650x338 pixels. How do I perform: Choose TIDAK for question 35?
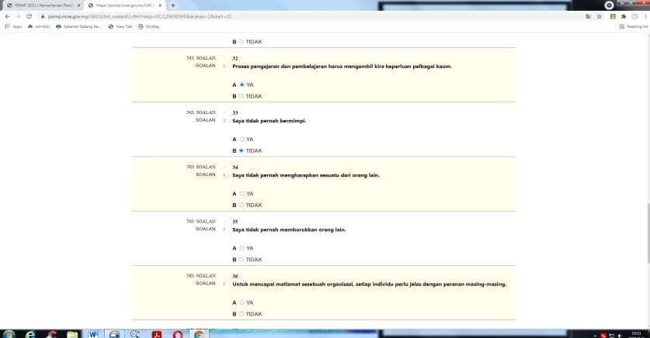242,259
